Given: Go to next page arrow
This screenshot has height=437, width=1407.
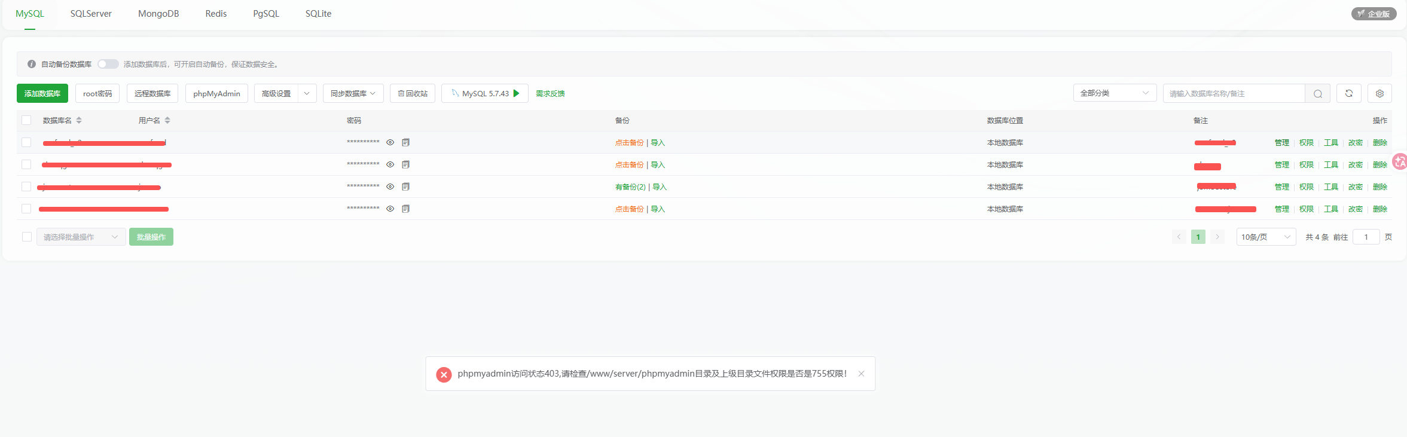Looking at the screenshot, I should (1217, 237).
